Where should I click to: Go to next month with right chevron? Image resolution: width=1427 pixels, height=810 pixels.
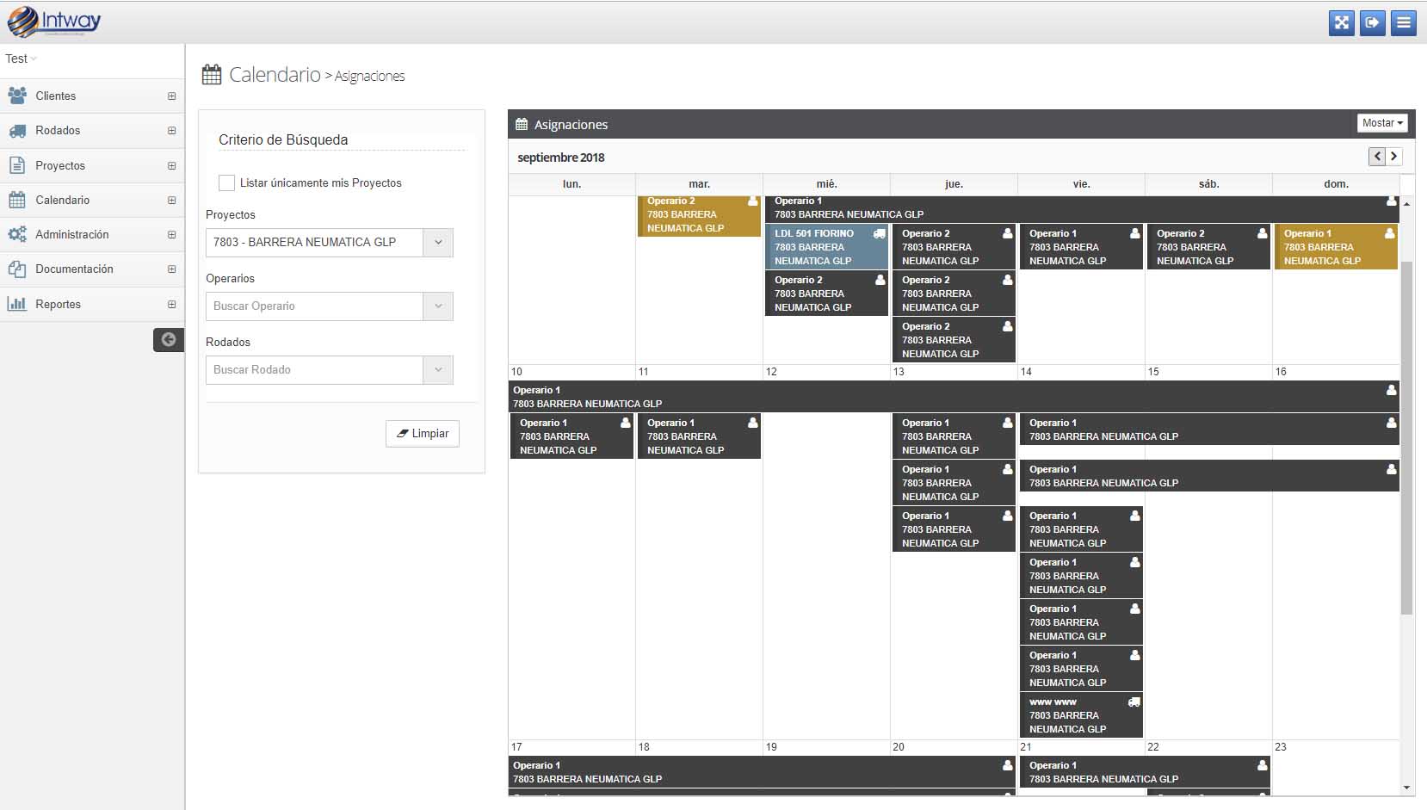click(x=1394, y=157)
